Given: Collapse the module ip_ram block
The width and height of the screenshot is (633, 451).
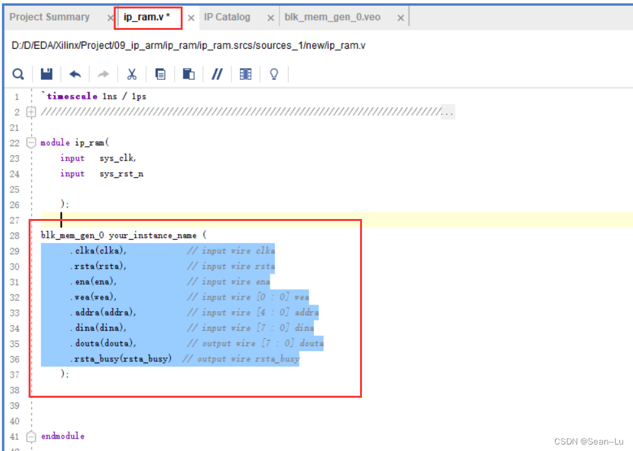Looking at the screenshot, I should [31, 142].
